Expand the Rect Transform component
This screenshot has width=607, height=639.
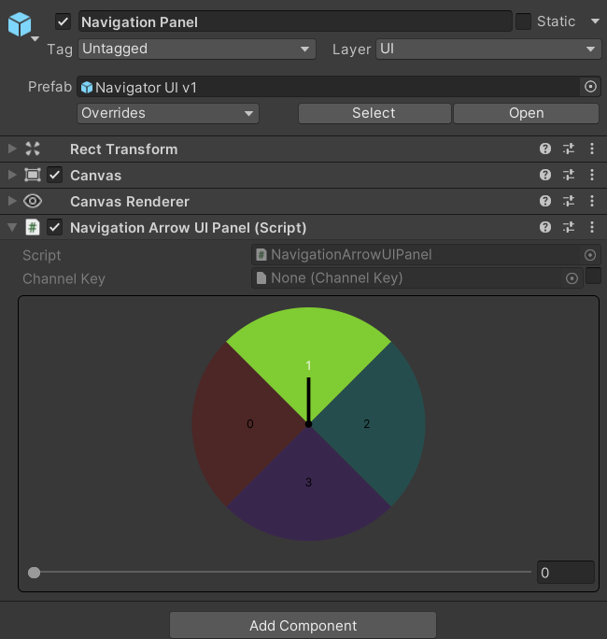[x=12, y=149]
